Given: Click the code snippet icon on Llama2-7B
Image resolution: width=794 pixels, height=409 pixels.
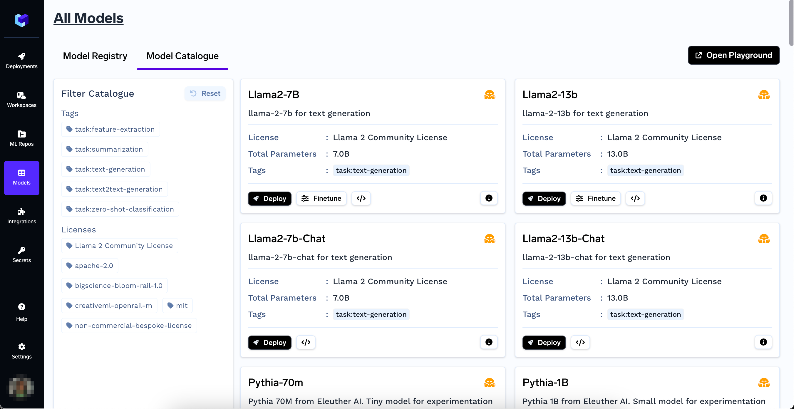Looking at the screenshot, I should 361,198.
